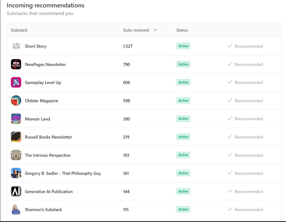The width and height of the screenshot is (286, 222).
Task: Sort using the Subs received chevron
Action: pos(155,30)
